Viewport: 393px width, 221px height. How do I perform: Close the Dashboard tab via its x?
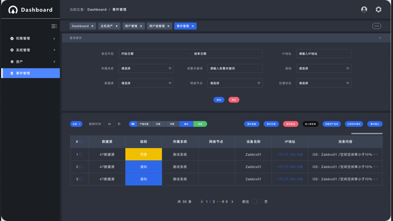tap(92, 26)
